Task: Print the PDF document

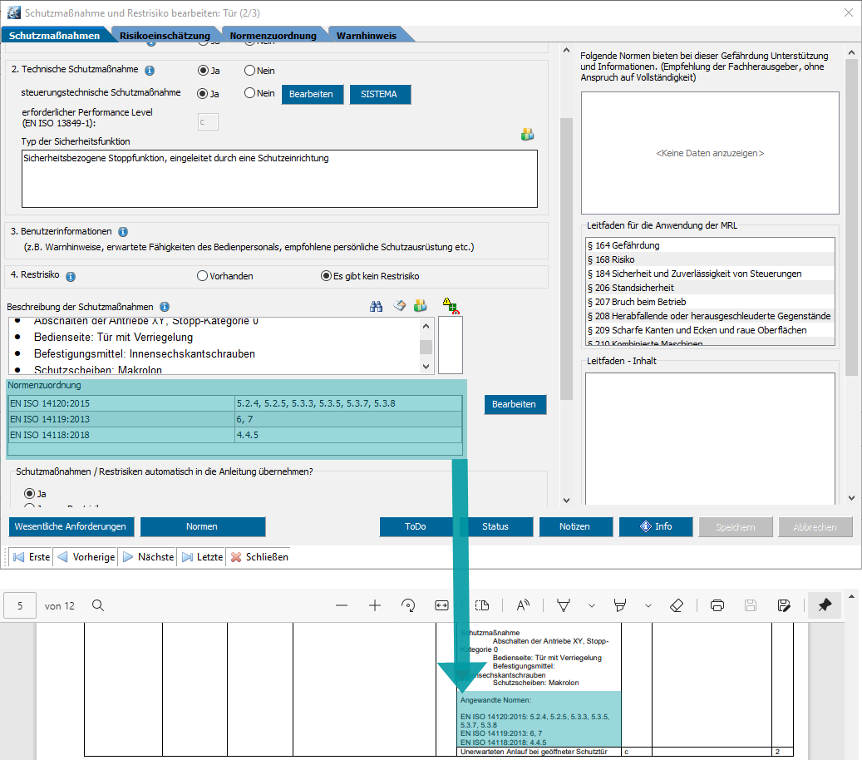Action: [x=718, y=605]
